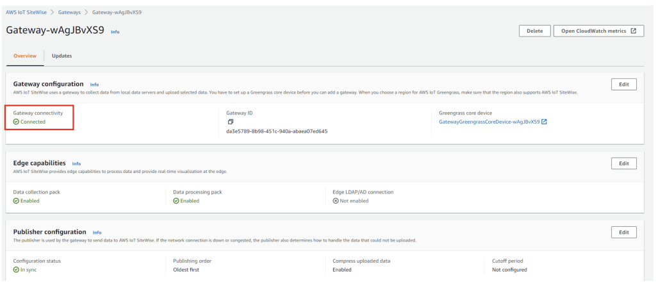Image resolution: width=656 pixels, height=287 pixels.
Task: Edit the Gateway configuration
Action: (x=623, y=85)
